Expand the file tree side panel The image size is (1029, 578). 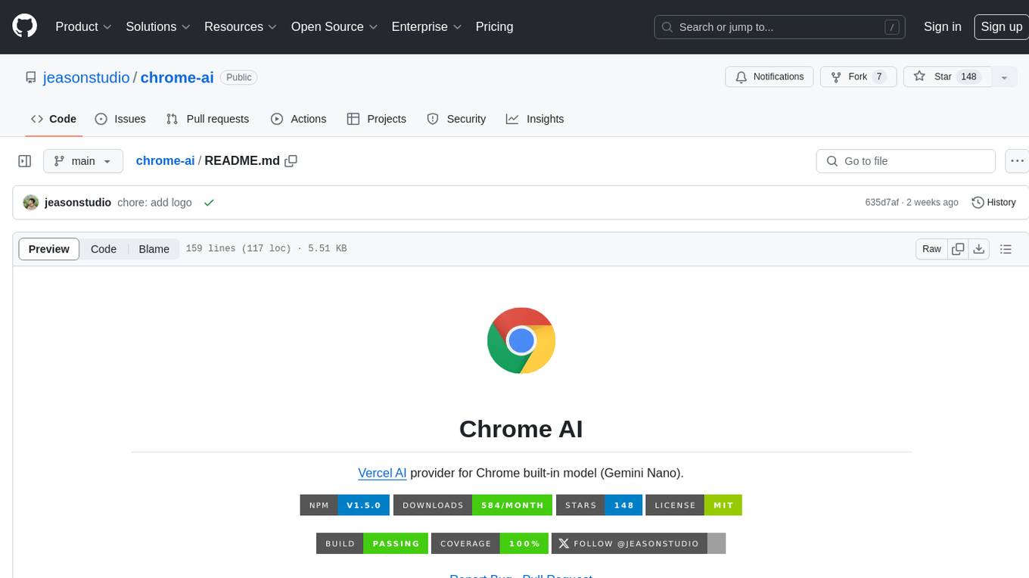[25, 161]
